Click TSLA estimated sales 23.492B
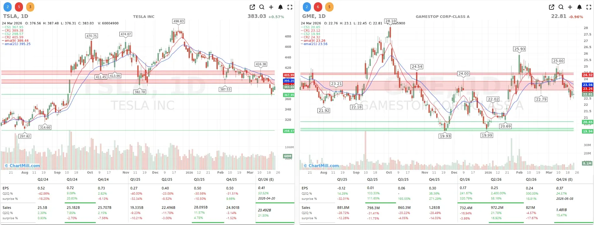Screen dimensions: 594x225 coord(264,210)
